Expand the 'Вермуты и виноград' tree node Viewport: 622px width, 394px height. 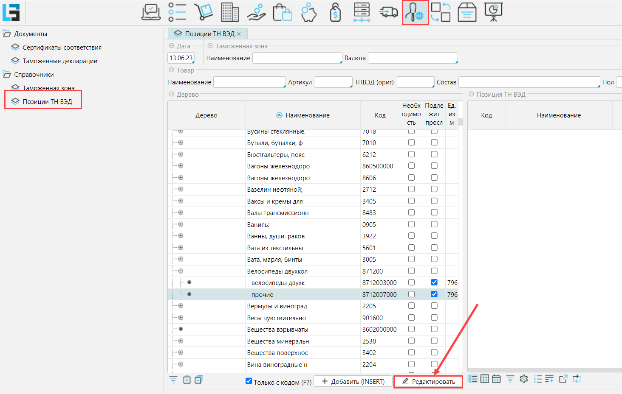click(181, 306)
